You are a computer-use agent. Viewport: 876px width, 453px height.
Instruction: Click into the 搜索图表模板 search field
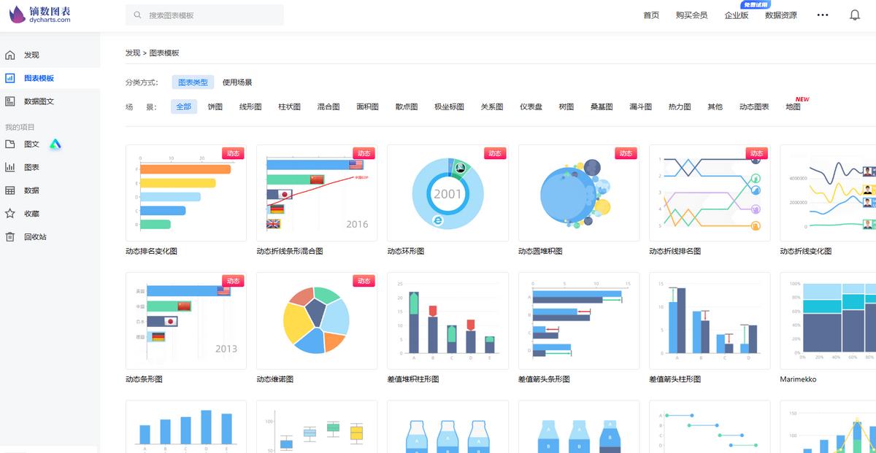coord(204,15)
